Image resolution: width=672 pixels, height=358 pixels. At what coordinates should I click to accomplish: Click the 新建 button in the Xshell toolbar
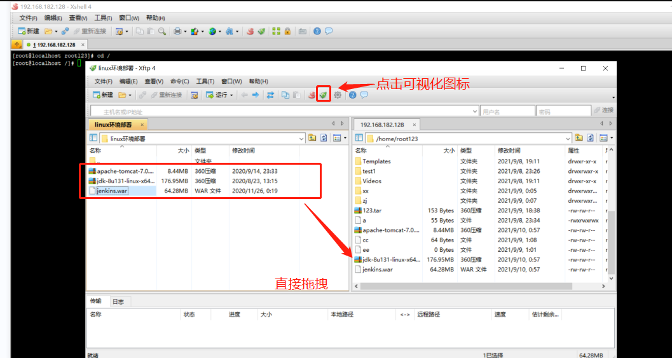[x=29, y=31]
